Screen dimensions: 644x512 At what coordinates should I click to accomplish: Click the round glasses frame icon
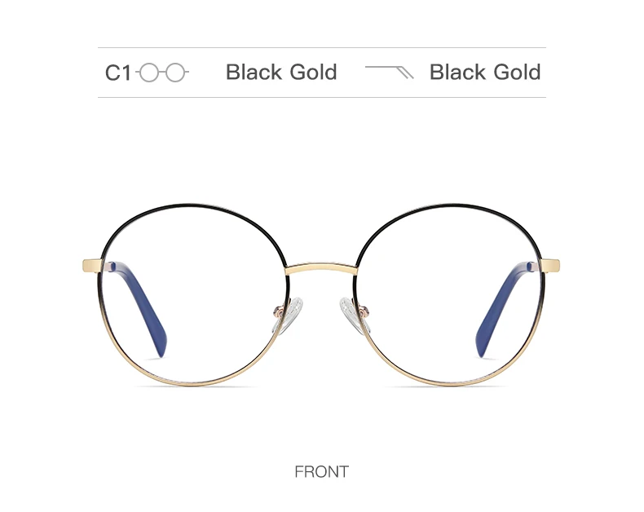(162, 73)
